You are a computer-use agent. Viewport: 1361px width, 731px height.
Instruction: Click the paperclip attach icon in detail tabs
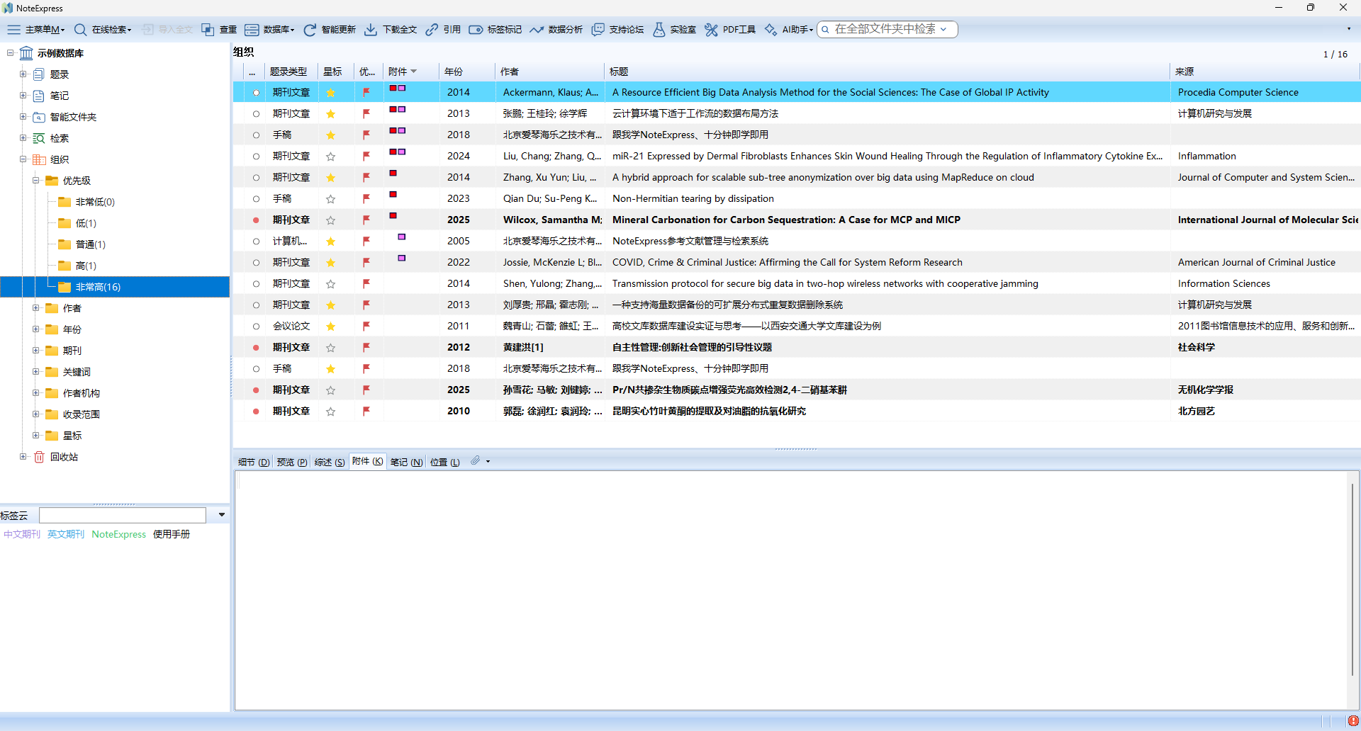click(476, 461)
